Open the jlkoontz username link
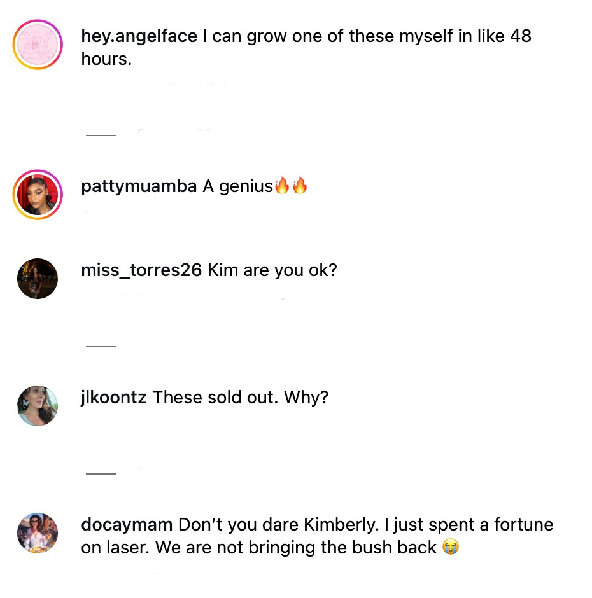The image size is (592, 598). 115,397
